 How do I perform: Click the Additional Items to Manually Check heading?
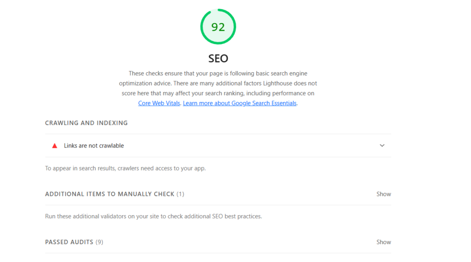coord(109,194)
